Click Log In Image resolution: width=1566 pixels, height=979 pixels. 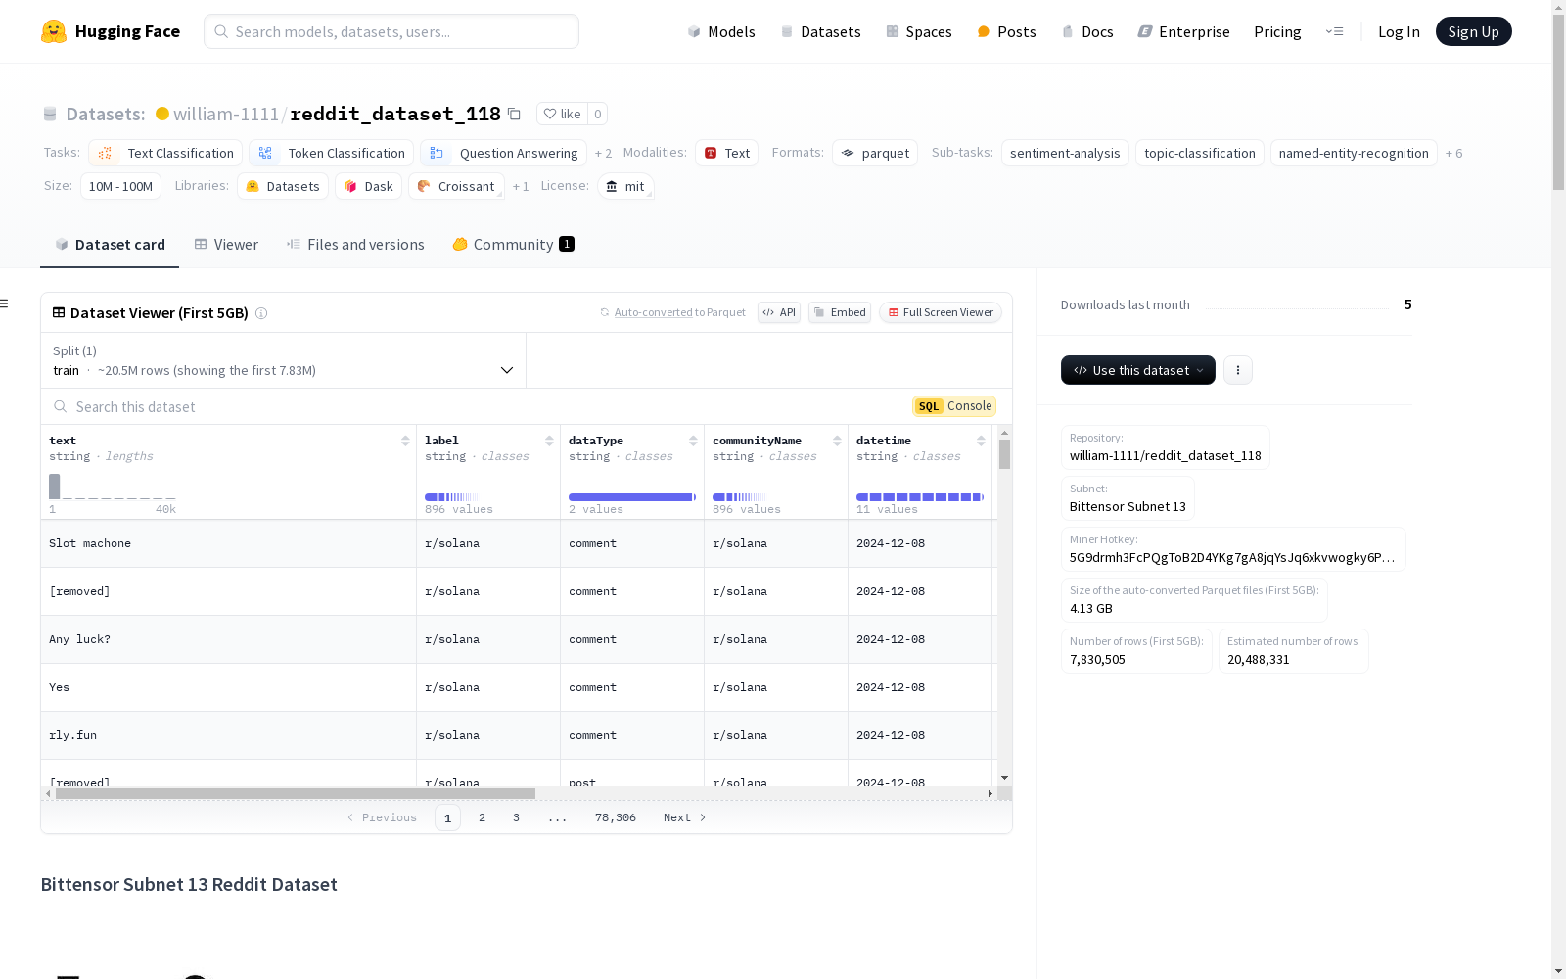[x=1399, y=31]
